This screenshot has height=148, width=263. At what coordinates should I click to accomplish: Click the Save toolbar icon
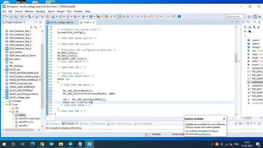tap(12, 16)
